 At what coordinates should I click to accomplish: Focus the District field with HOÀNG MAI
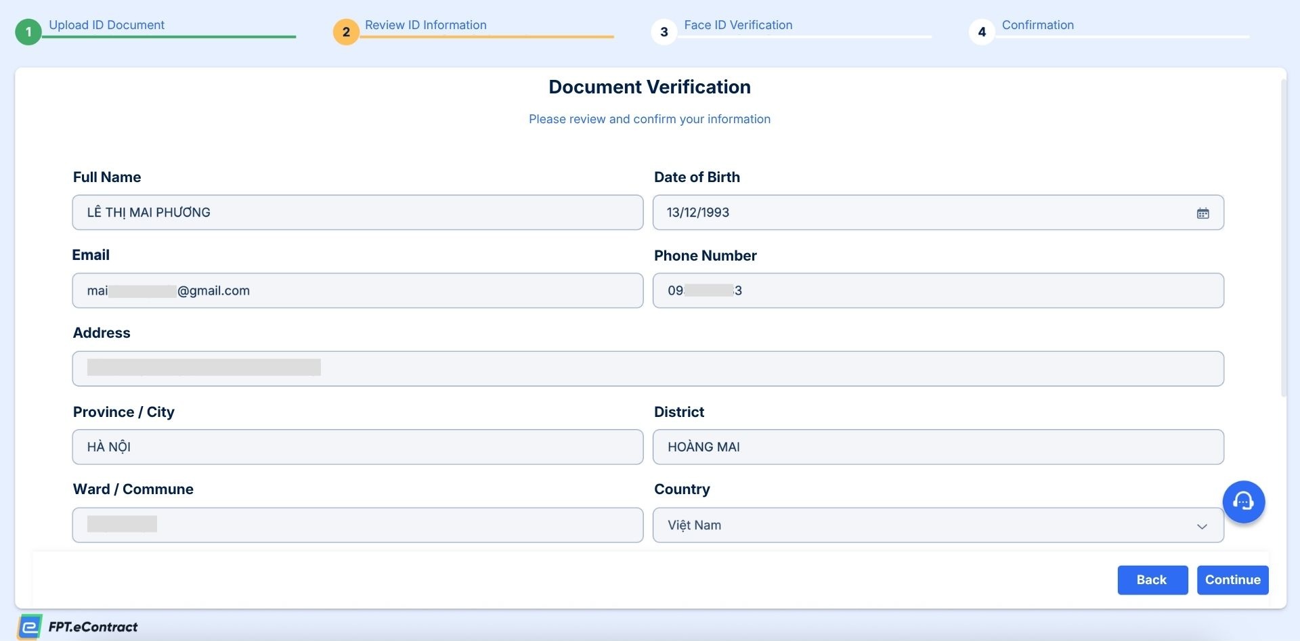pos(938,447)
